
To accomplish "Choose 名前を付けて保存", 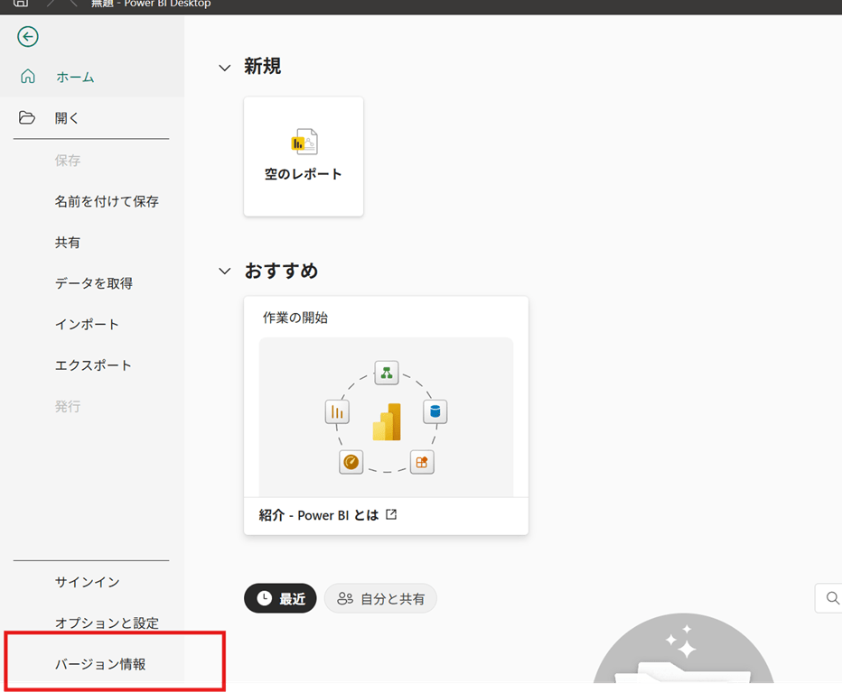I will [x=107, y=201].
